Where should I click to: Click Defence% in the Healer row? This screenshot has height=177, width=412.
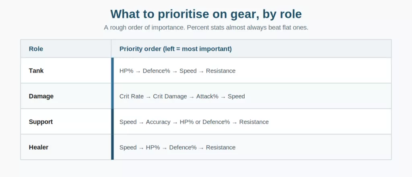(x=183, y=148)
